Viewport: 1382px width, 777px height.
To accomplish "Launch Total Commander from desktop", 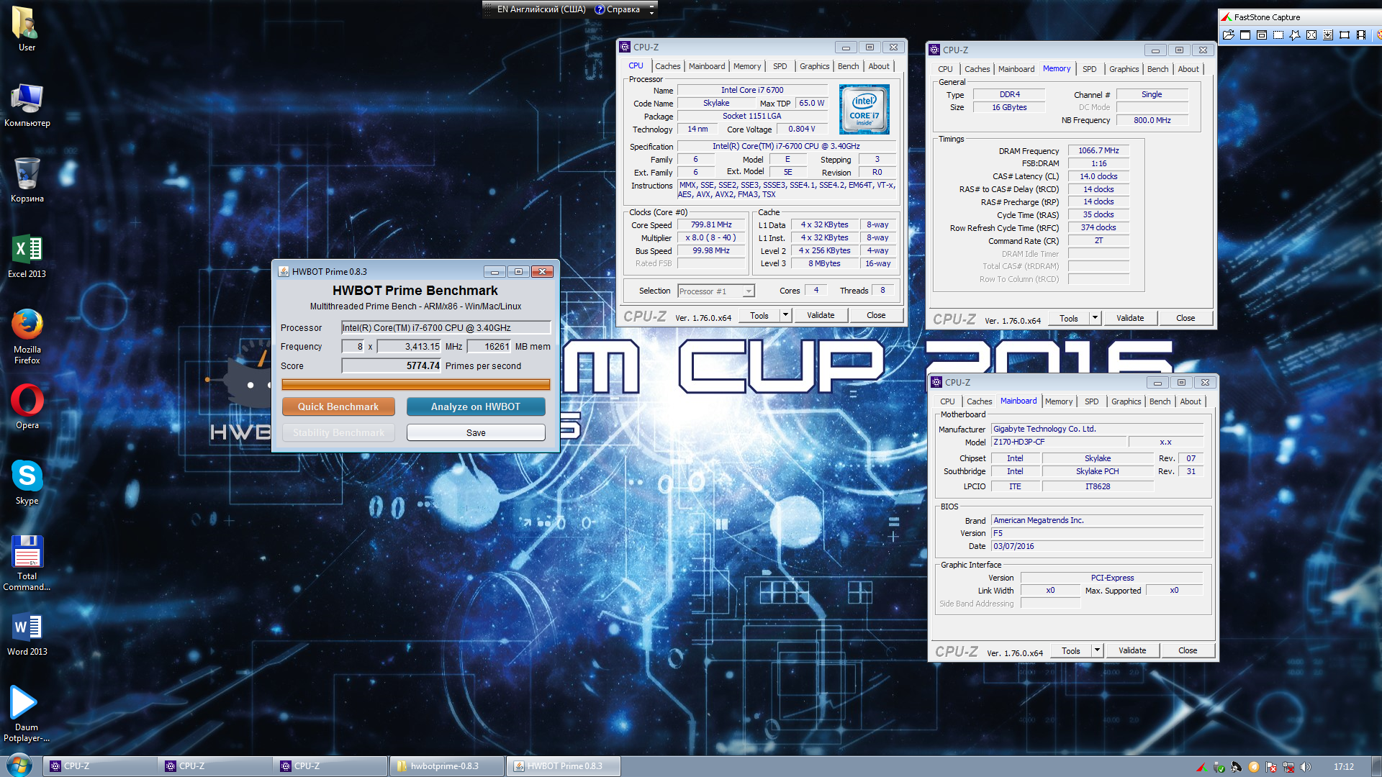I will pos(27,563).
